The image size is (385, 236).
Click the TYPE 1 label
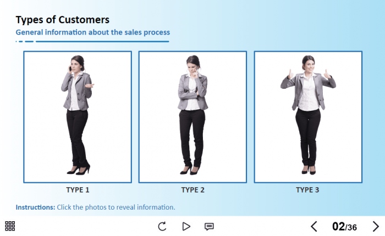[x=78, y=190]
